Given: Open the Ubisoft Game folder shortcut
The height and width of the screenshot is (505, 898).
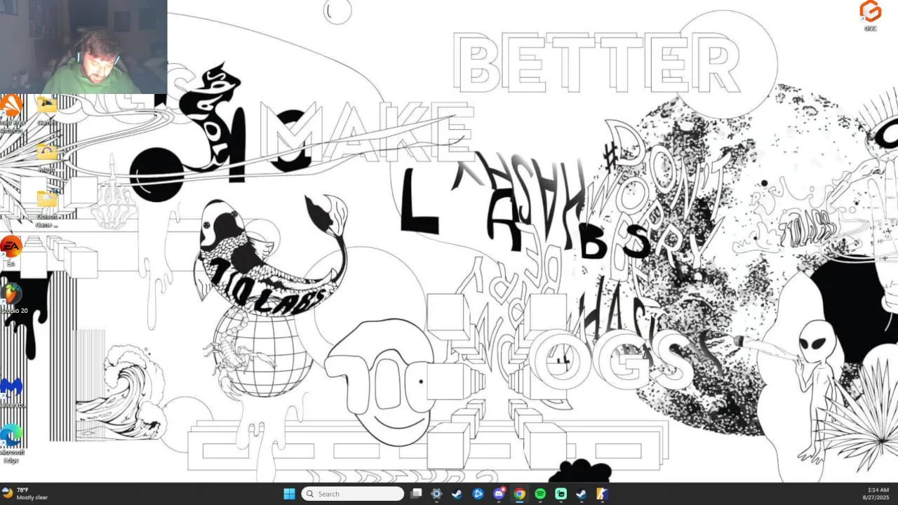Looking at the screenshot, I should coord(47,209).
